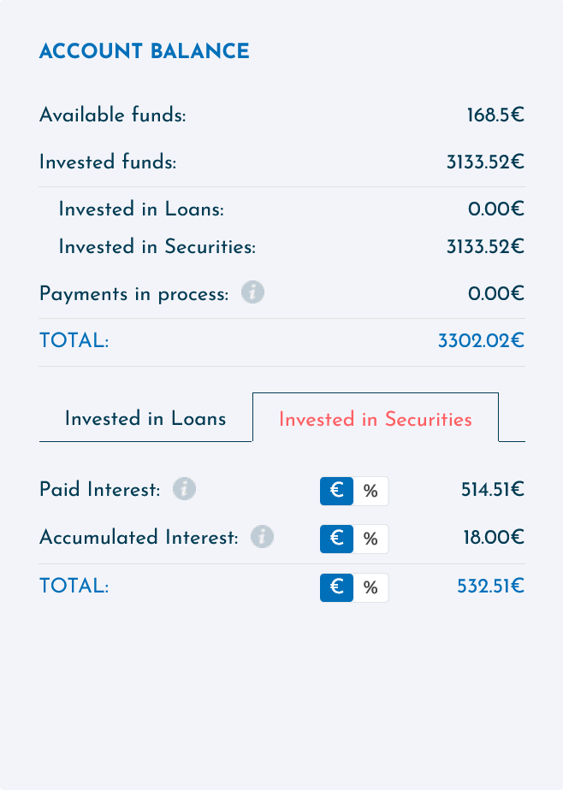Viewport: 563px width, 790px height.
Task: Toggle Accumulated Interest to percent view
Action: [x=370, y=539]
